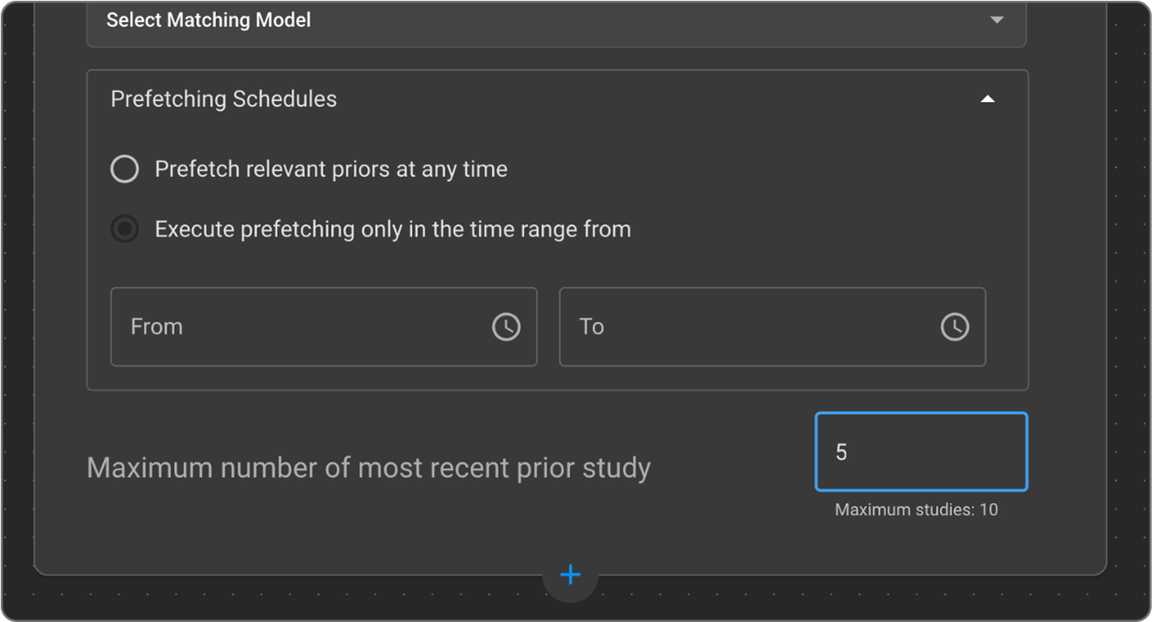The height and width of the screenshot is (622, 1152).
Task: Open the From time picker clock icon
Action: pyautogui.click(x=506, y=327)
